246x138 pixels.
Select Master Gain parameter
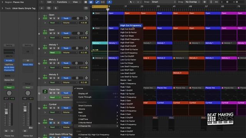(x=126, y=80)
